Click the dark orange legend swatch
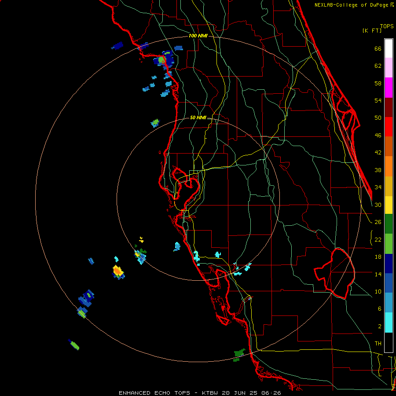The width and height of the screenshot is (396, 396). [x=389, y=147]
